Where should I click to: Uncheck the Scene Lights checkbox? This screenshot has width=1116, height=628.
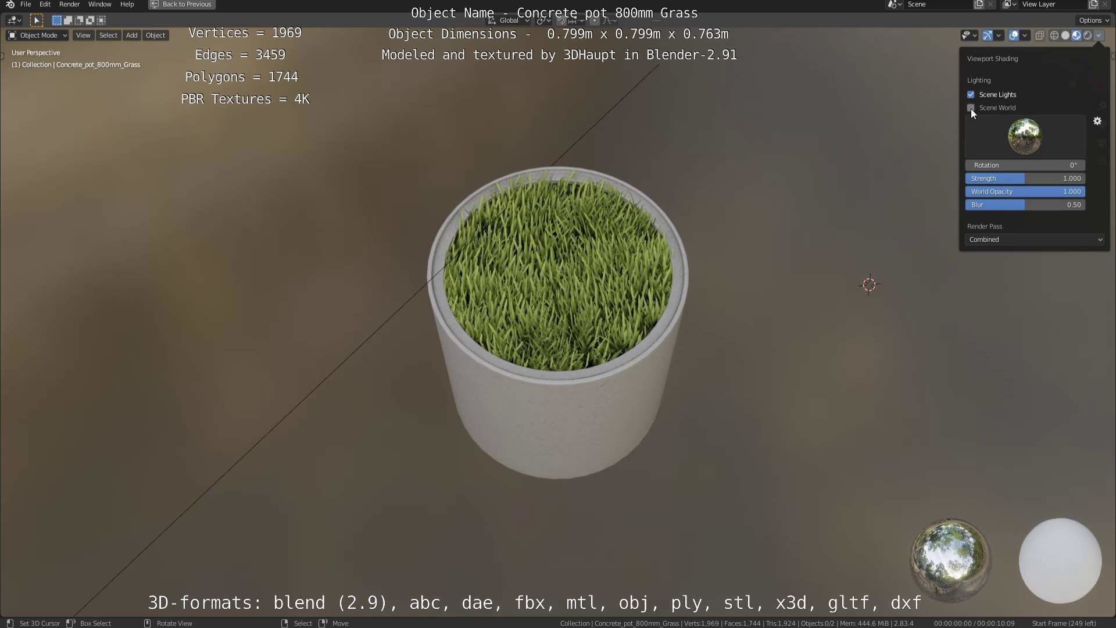coord(971,94)
